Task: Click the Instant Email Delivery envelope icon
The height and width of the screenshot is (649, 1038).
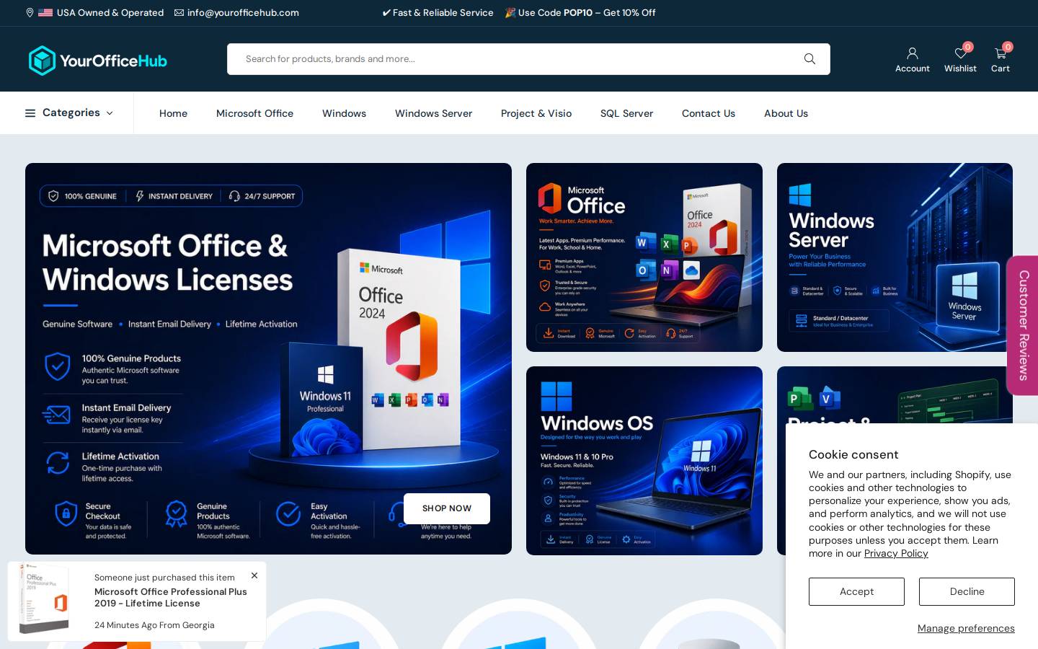Action: pyautogui.click(x=57, y=415)
